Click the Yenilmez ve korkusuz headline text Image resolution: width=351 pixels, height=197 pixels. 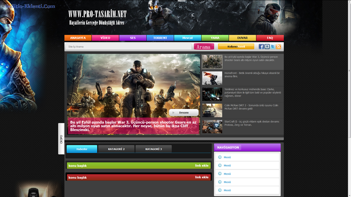(x=253, y=92)
